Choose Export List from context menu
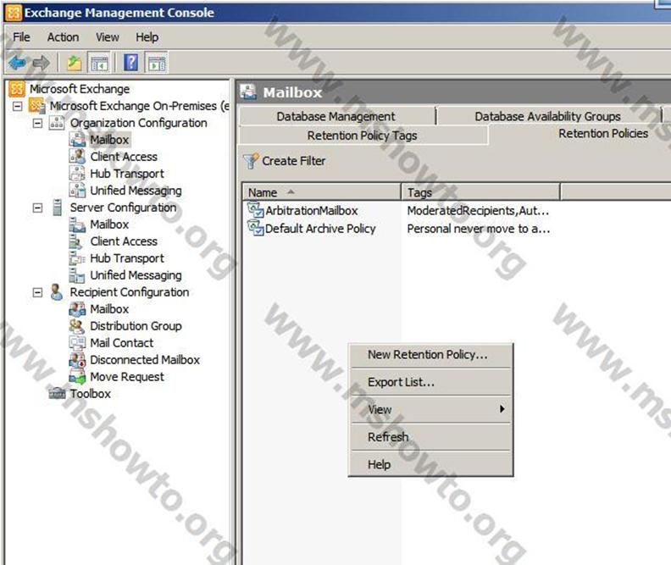 click(x=431, y=382)
